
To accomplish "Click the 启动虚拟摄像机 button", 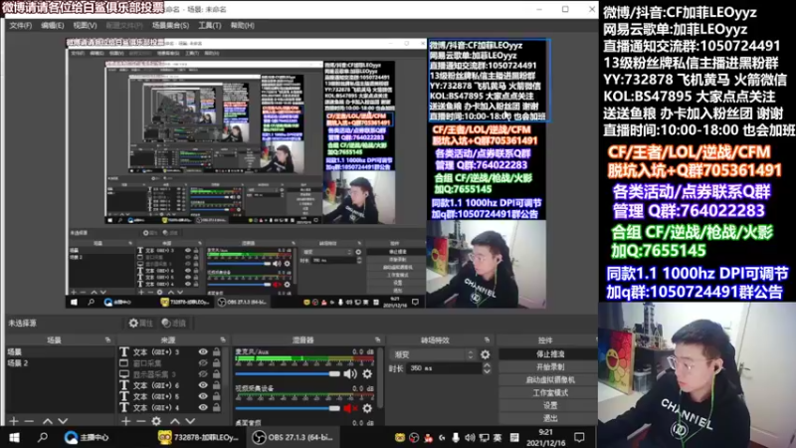I will (550, 379).
